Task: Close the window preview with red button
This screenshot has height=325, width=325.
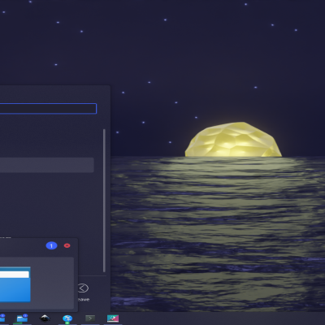Action: 67,245
